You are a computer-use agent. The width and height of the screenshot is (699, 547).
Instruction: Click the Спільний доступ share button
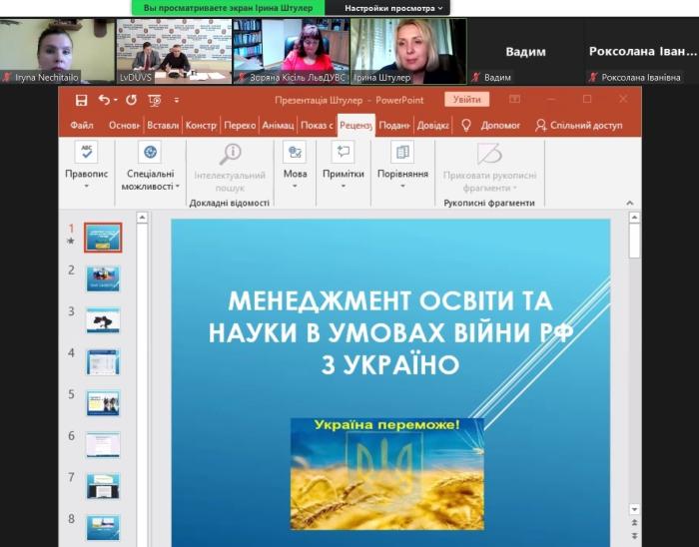[578, 126]
